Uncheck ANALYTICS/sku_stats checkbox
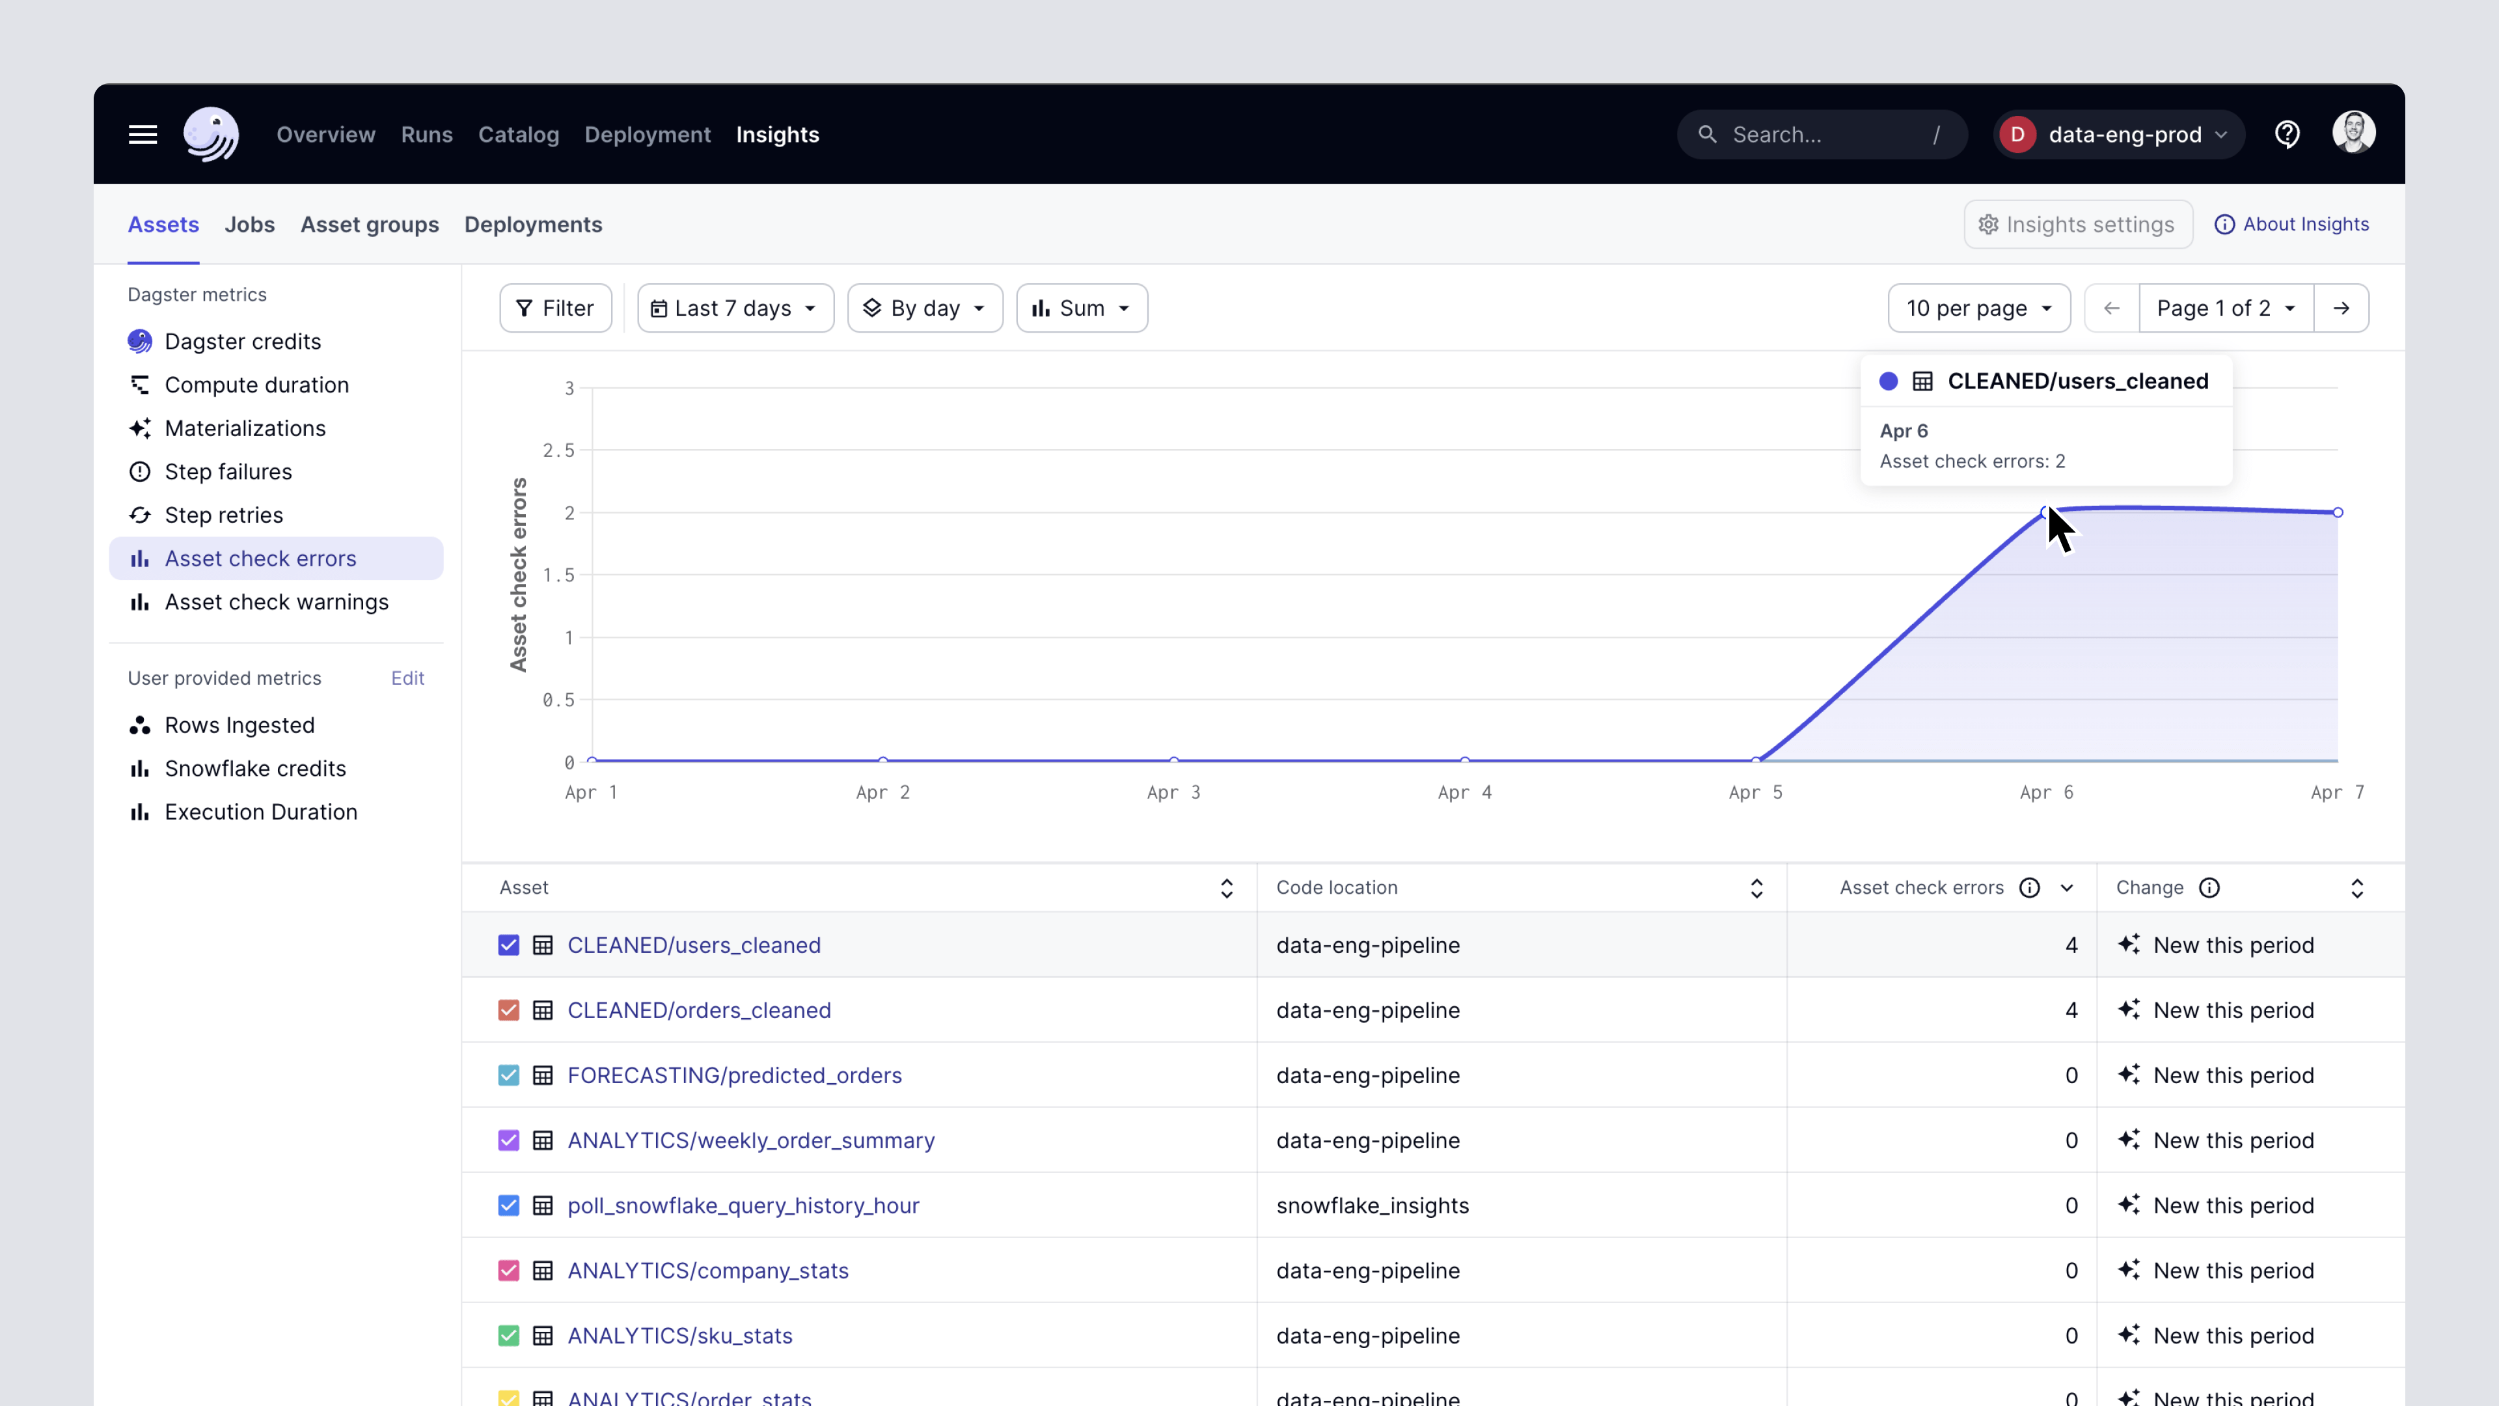2499x1406 pixels. click(x=508, y=1335)
